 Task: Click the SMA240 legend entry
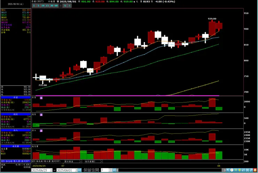(16, 22)
